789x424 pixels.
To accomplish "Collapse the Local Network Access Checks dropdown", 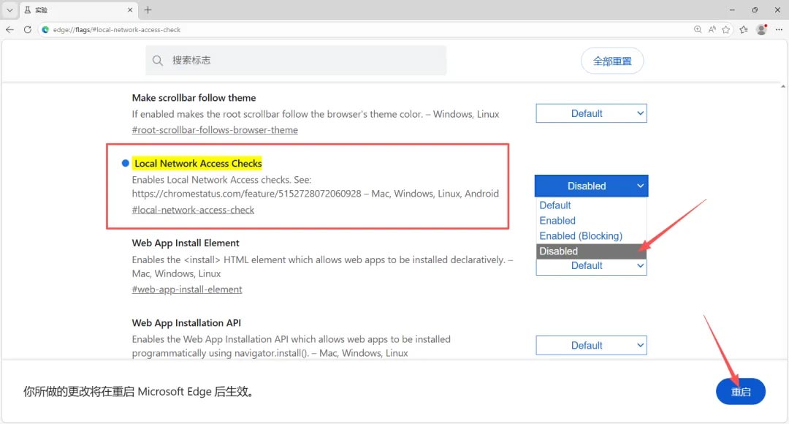I will coord(591,186).
